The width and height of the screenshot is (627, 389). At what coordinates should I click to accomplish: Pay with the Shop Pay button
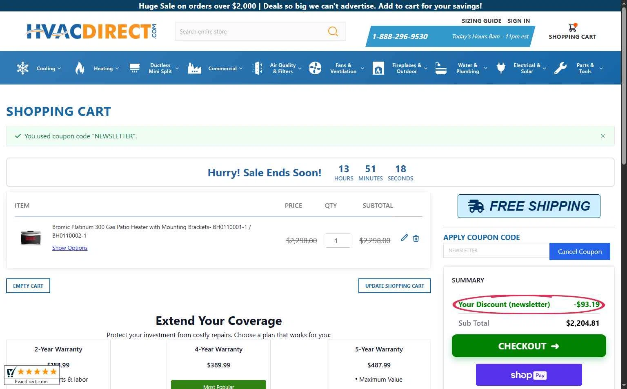(x=529, y=375)
